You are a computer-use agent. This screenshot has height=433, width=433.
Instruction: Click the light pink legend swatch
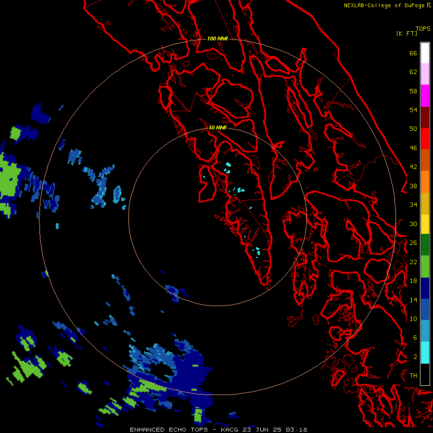click(425, 74)
